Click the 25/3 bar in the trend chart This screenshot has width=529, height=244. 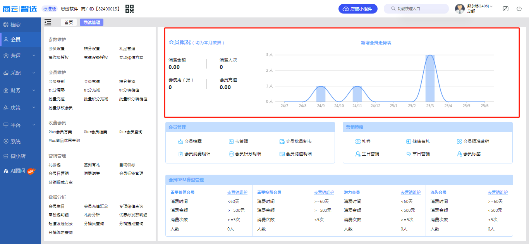click(430, 78)
